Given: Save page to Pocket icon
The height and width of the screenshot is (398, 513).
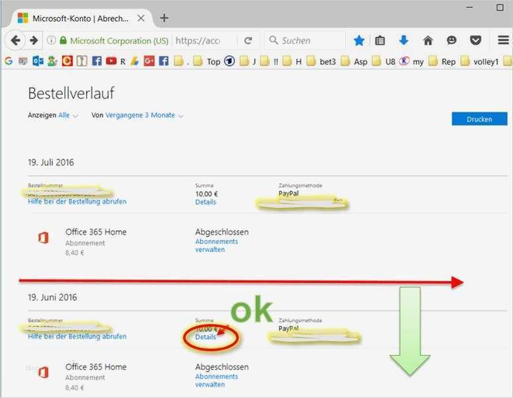Looking at the screenshot, I should 475,40.
